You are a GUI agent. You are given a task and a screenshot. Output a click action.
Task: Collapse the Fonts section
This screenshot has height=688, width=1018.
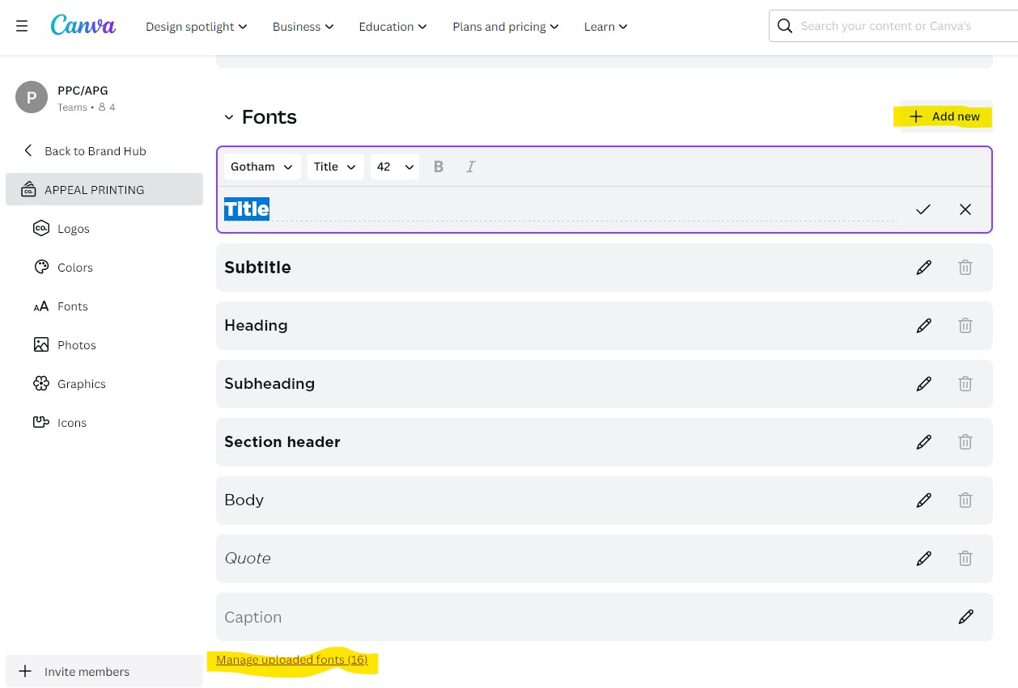click(229, 118)
